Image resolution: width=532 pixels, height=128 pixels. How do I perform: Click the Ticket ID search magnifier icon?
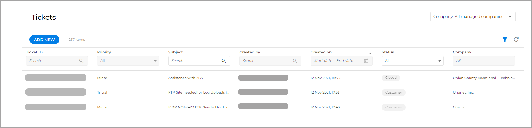[x=81, y=61]
